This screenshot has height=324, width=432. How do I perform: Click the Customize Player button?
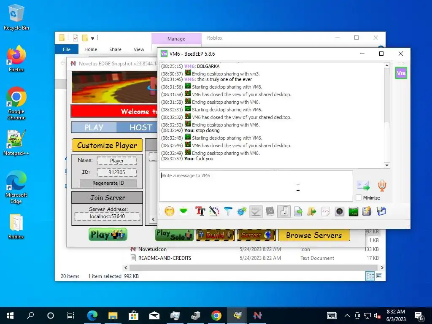point(107,145)
